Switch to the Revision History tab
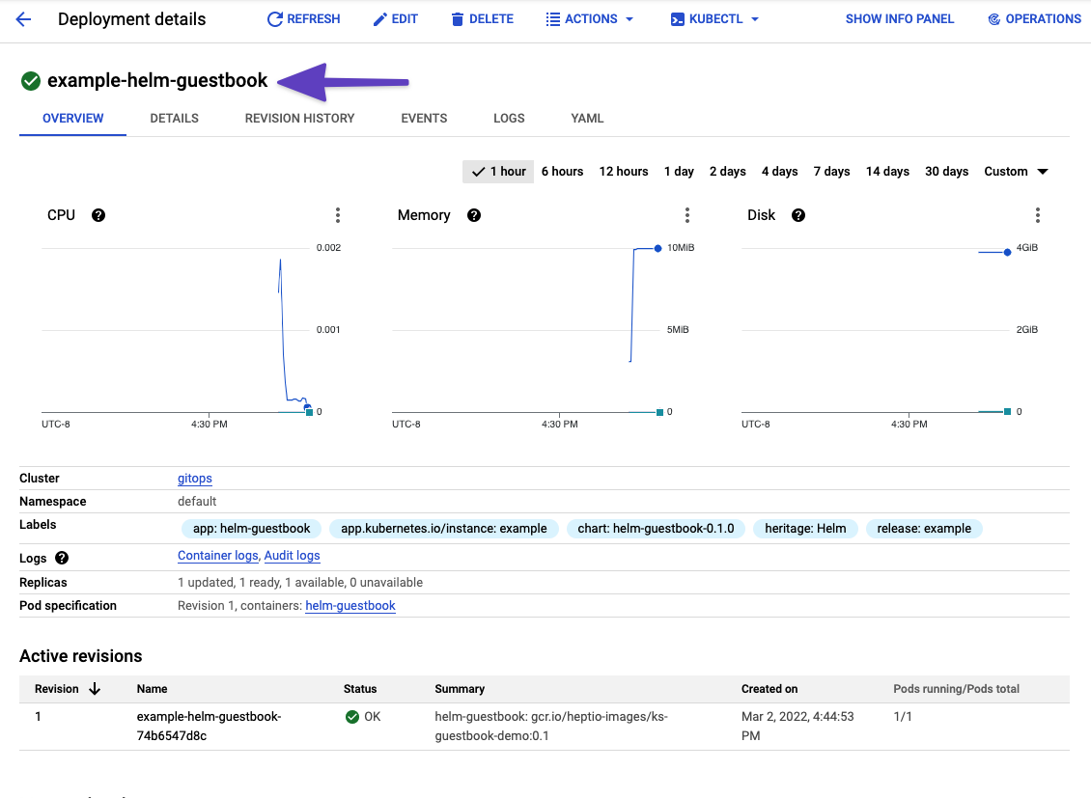 [x=299, y=118]
